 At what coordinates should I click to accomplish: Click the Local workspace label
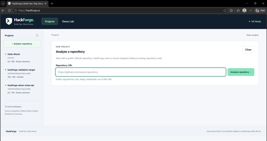[x=13, y=107]
